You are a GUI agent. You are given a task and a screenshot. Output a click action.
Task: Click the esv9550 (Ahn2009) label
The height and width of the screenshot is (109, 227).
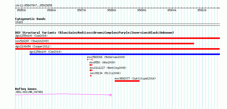[x=102, y=62]
